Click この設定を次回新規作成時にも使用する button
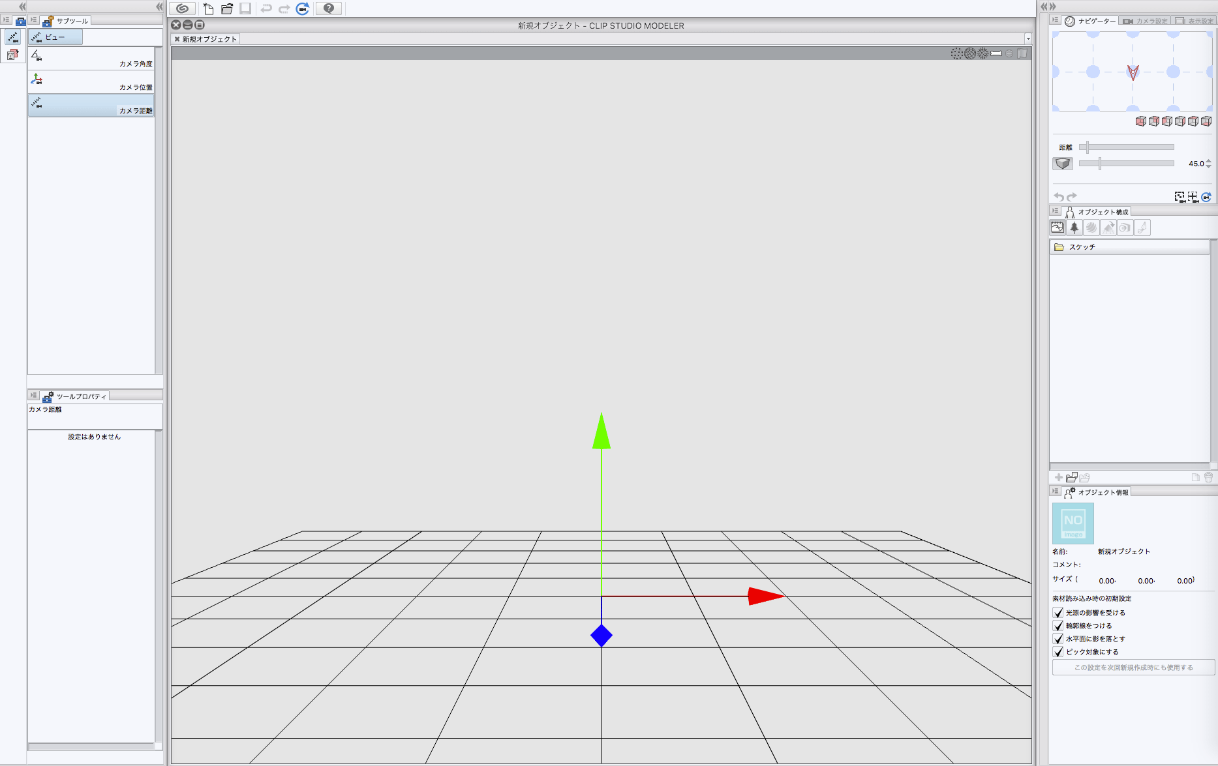 click(x=1133, y=667)
